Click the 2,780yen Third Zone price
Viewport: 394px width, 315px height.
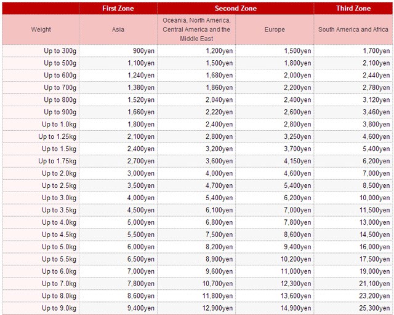(x=376, y=88)
